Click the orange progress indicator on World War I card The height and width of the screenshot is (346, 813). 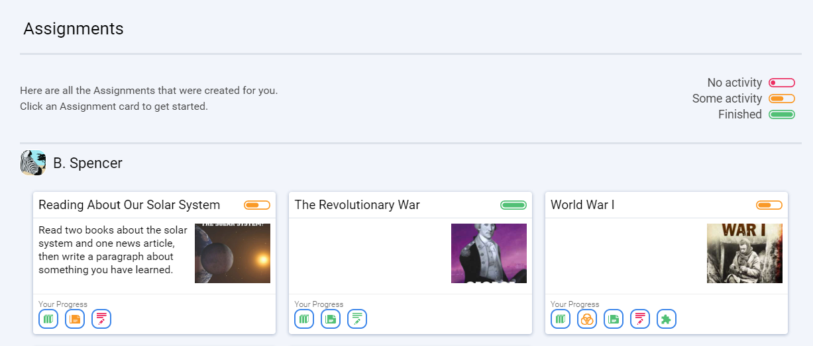click(x=769, y=205)
